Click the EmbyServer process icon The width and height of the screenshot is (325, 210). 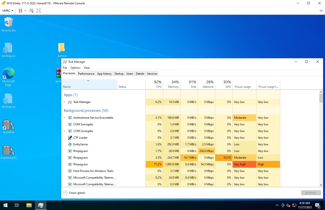click(x=70, y=144)
